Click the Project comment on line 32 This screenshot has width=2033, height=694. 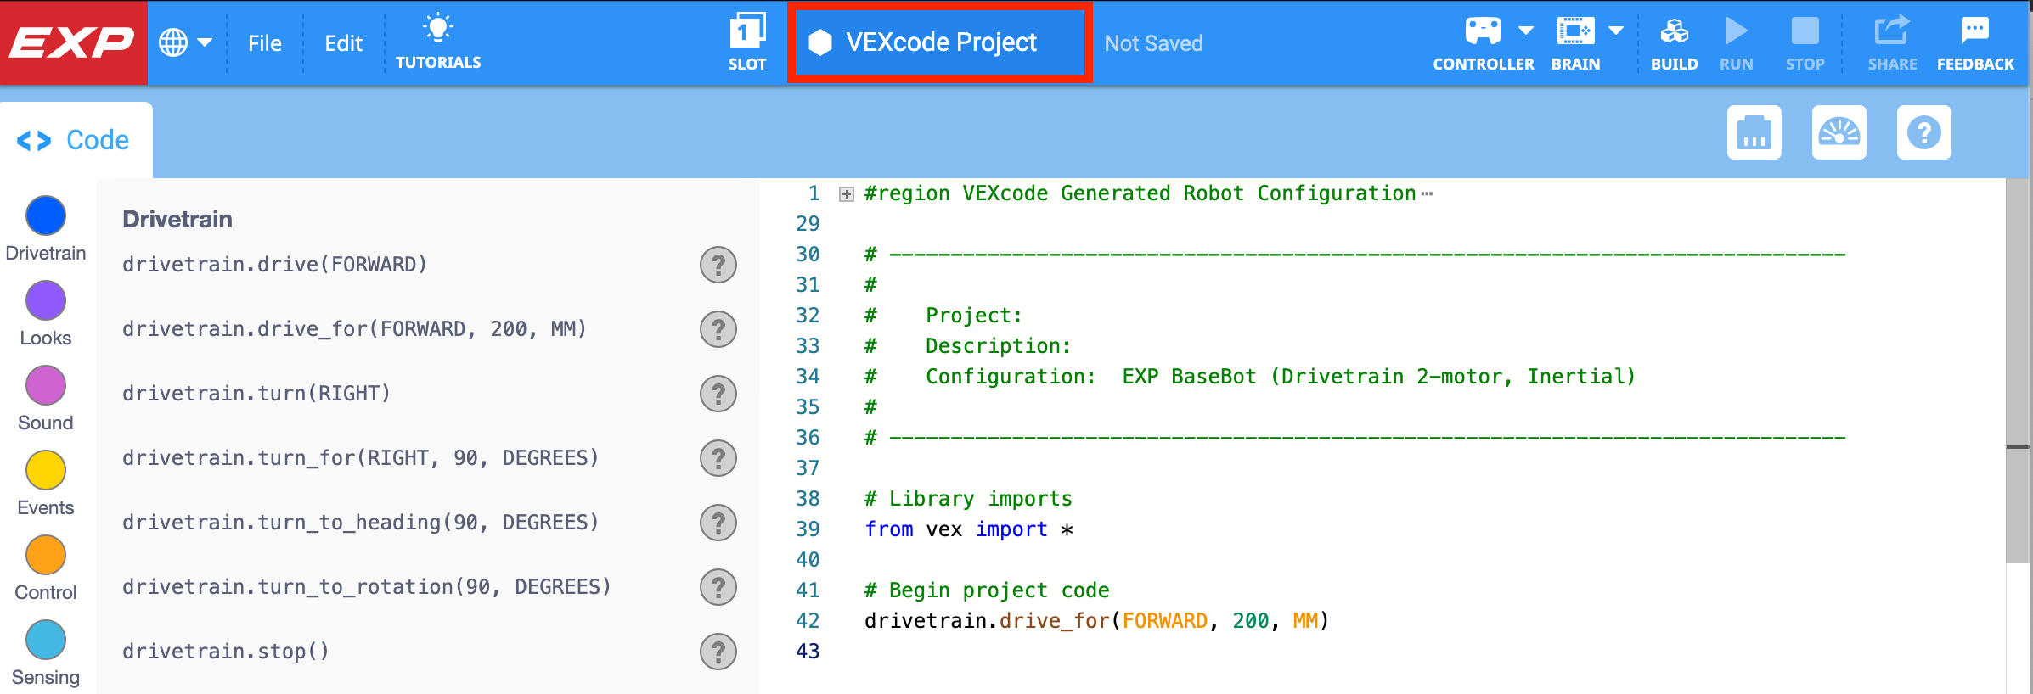click(943, 316)
